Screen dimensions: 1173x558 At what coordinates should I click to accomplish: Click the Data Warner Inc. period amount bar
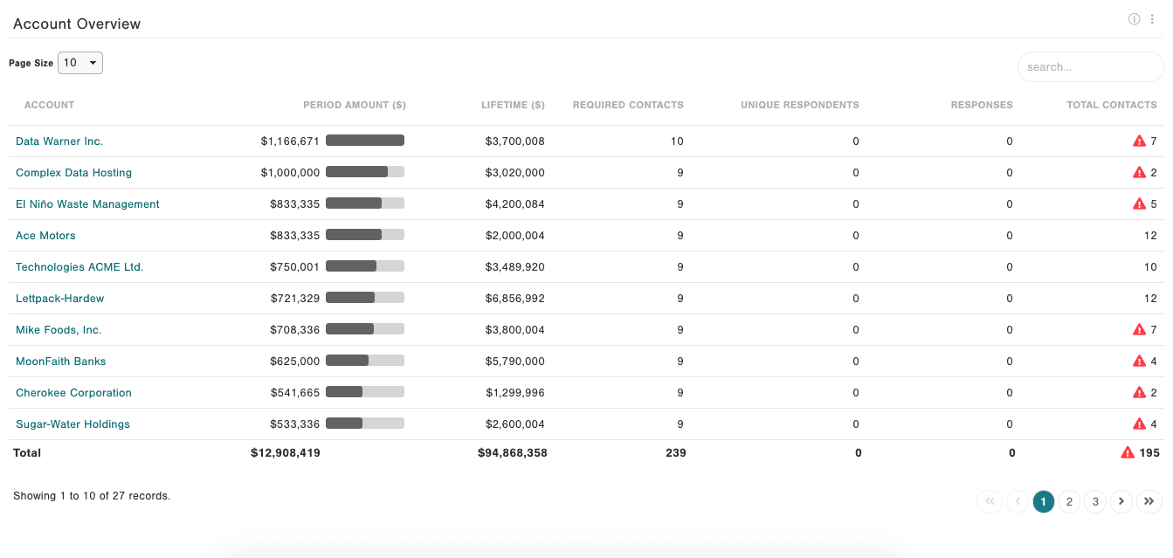[x=365, y=140]
